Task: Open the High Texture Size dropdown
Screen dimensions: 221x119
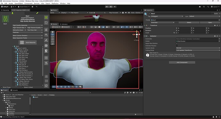Action: (x=20, y=28)
